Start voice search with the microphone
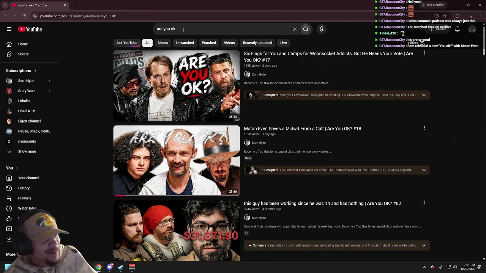 point(322,29)
